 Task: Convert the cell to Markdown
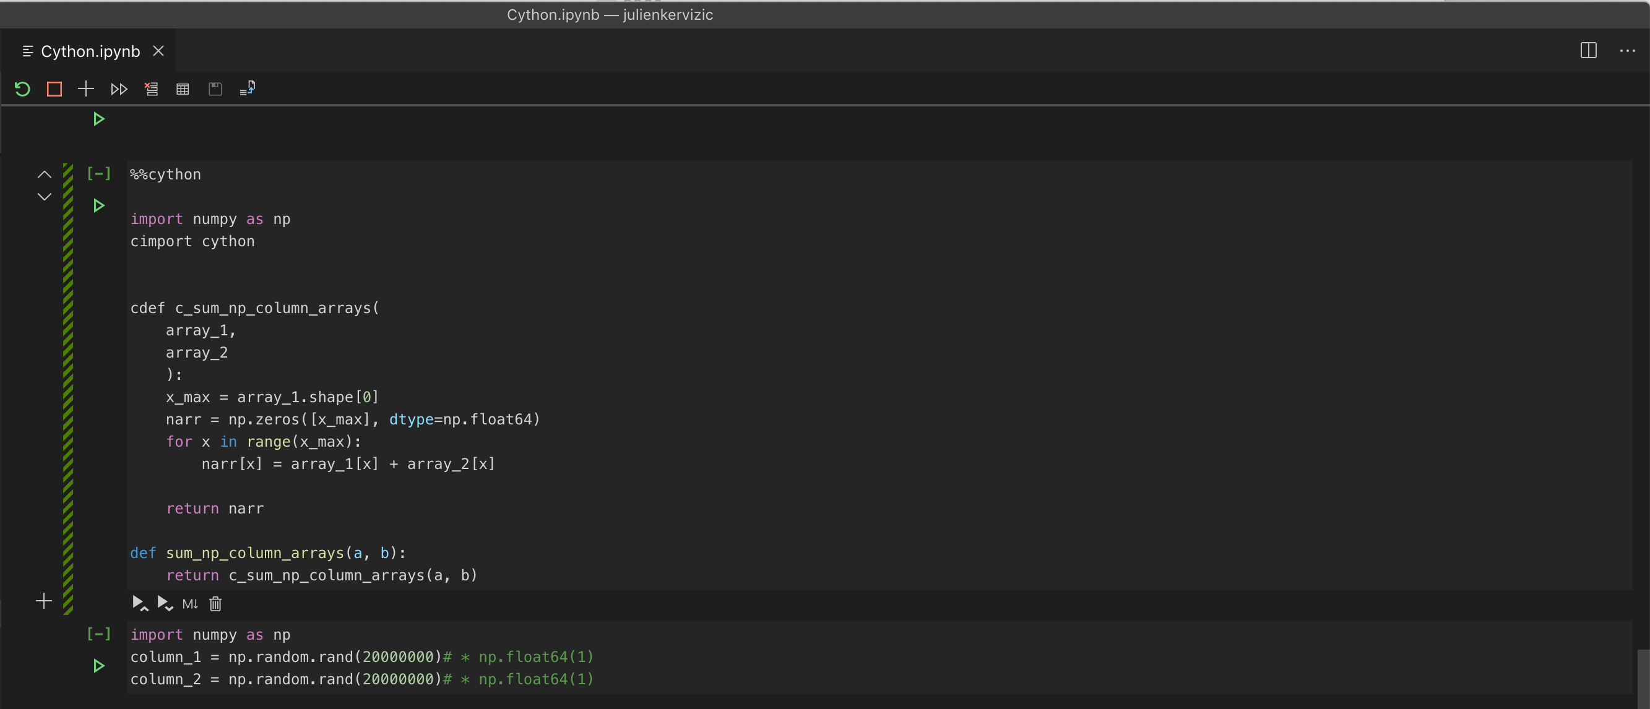tap(190, 603)
